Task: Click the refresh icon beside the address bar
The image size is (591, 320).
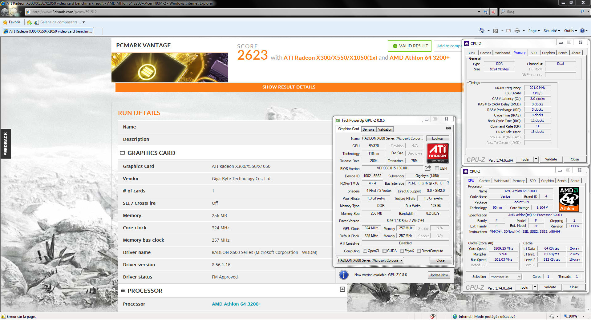Action: point(486,12)
